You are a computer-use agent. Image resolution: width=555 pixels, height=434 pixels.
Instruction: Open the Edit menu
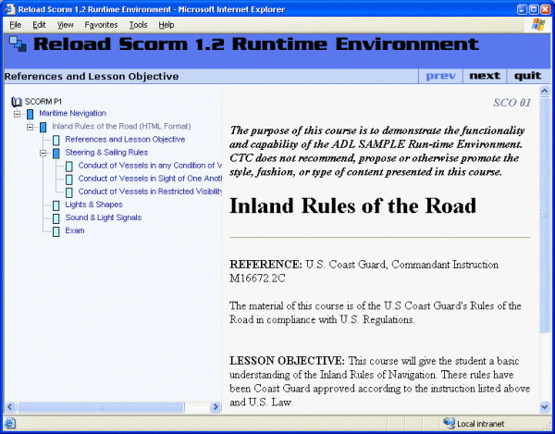click(39, 25)
